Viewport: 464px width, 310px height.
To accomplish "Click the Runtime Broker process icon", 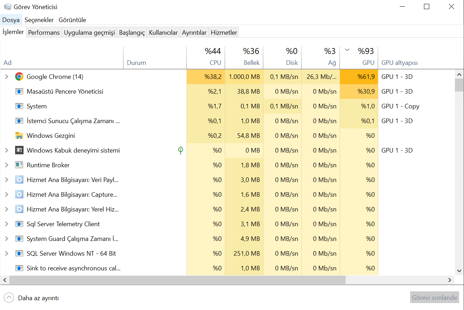I will pos(19,165).
